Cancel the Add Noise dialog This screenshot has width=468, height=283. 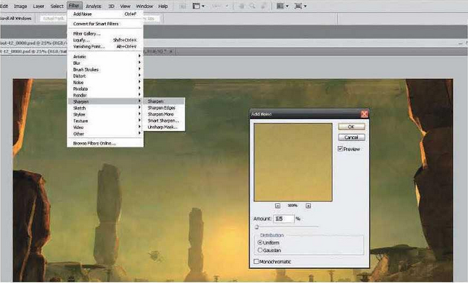click(351, 138)
